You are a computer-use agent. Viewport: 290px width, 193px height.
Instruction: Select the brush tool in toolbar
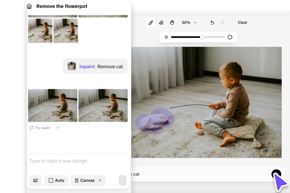(x=150, y=23)
